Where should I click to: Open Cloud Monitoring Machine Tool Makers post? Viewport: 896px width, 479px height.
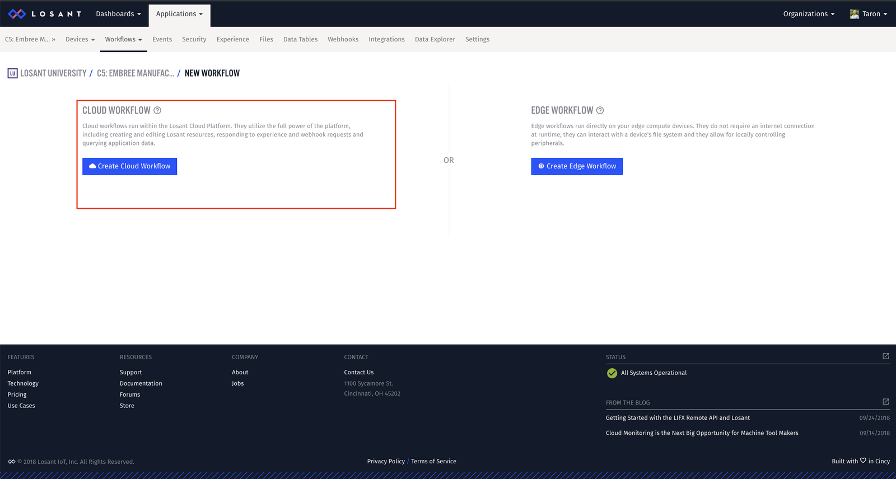pyautogui.click(x=702, y=433)
